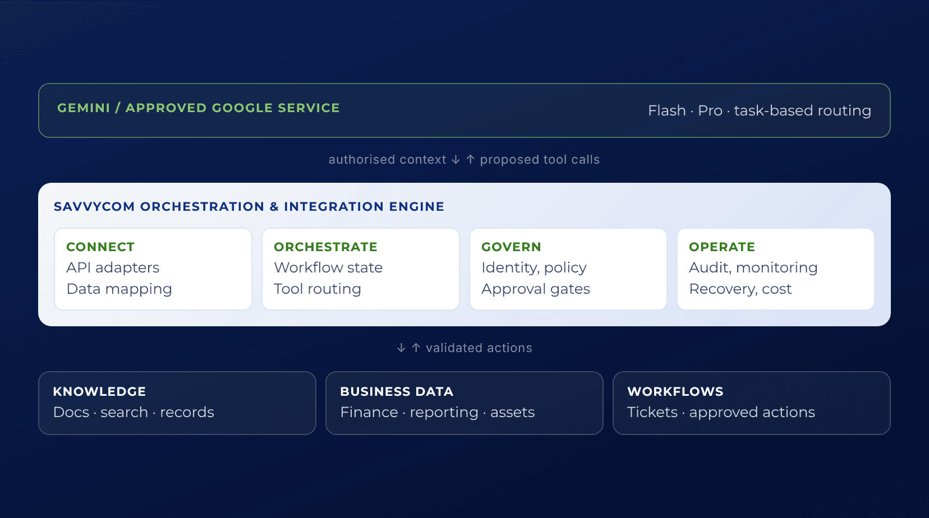
Task: Click the GOVERN card heading
Action: 511,247
